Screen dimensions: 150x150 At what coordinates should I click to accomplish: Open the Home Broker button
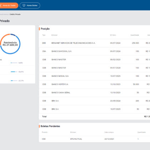(x=30, y=5)
